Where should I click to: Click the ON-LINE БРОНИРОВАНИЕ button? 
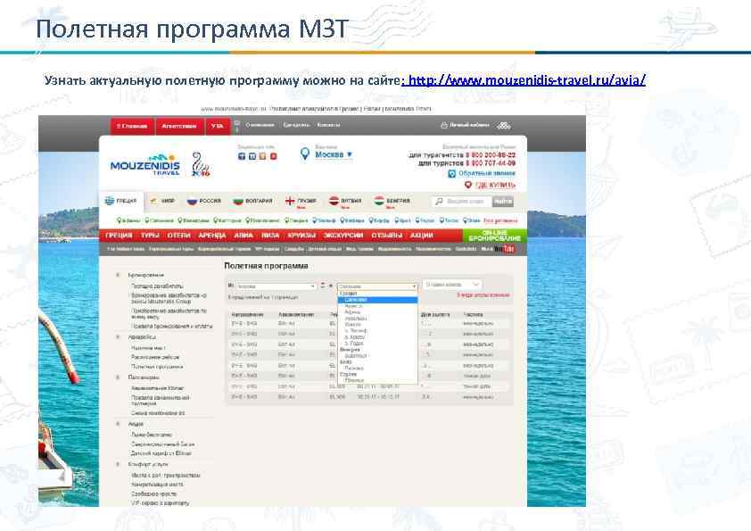click(x=494, y=234)
